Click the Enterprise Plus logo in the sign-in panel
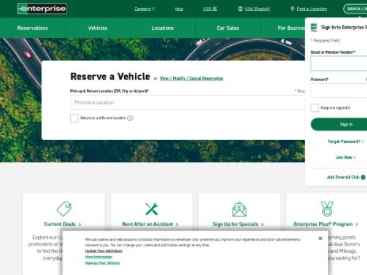This screenshot has width=367, height=275. (314, 28)
